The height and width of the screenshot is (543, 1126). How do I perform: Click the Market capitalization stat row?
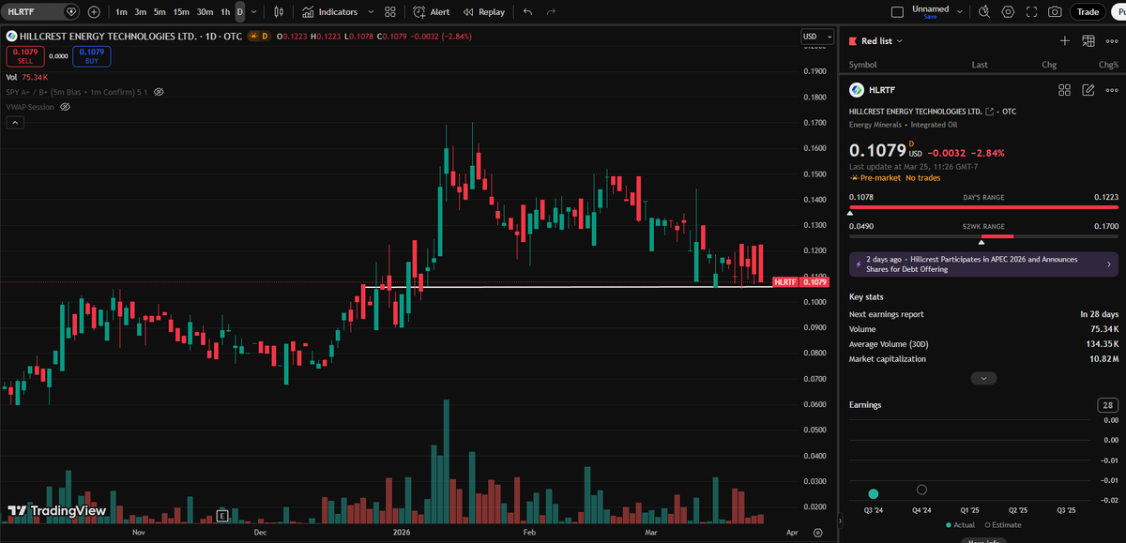tap(983, 359)
